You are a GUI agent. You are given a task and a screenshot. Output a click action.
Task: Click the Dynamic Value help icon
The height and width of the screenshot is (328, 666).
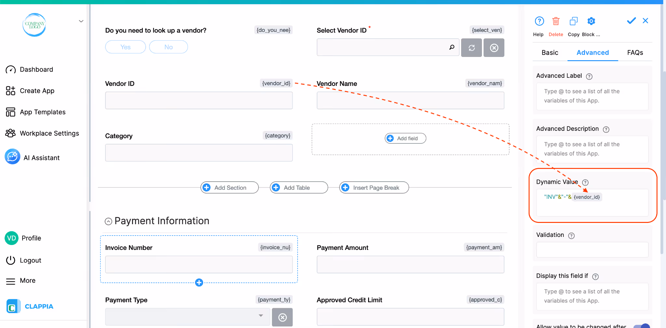585,183
